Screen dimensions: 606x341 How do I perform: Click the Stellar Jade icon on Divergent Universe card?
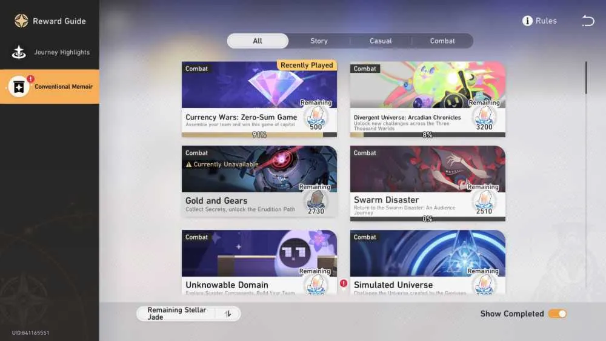point(484,116)
